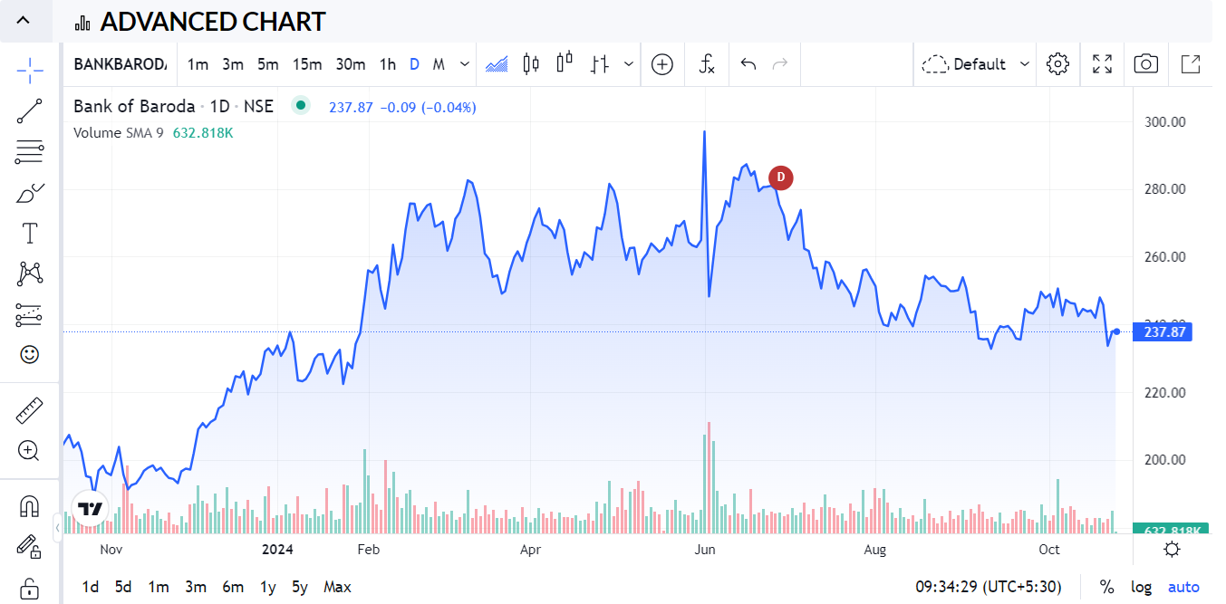The height and width of the screenshot is (604, 1226).
Task: Open the indicators menu
Action: (x=708, y=64)
